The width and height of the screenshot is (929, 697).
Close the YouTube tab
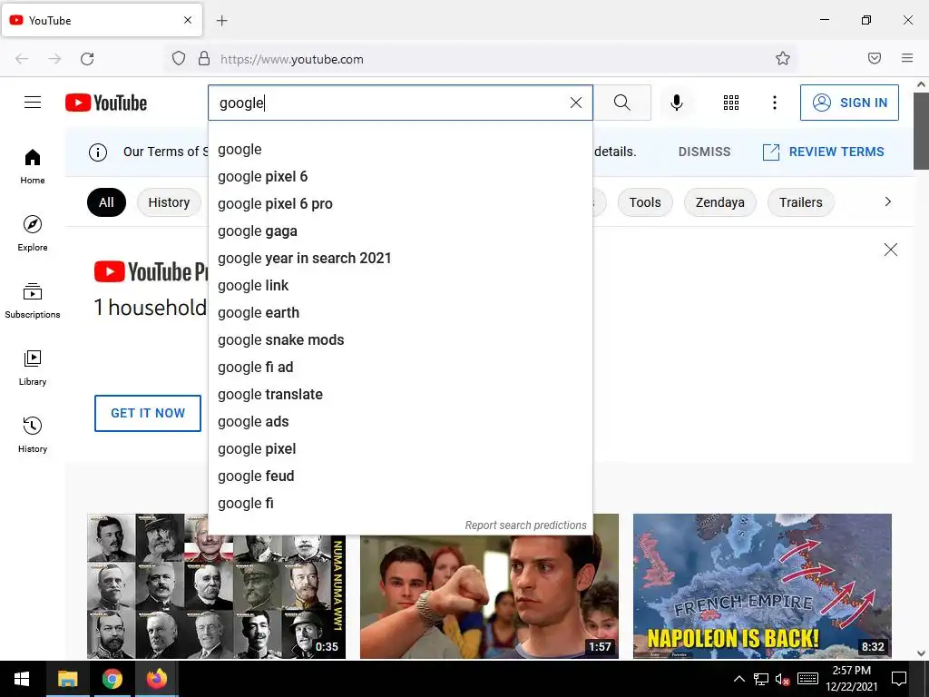(x=188, y=20)
